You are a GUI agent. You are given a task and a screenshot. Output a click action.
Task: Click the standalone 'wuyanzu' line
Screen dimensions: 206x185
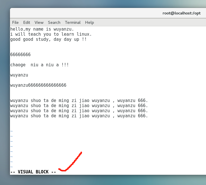point(19,75)
